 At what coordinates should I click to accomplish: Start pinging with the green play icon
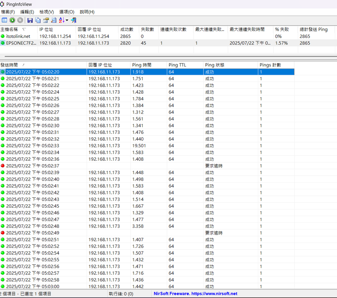click(x=12, y=20)
